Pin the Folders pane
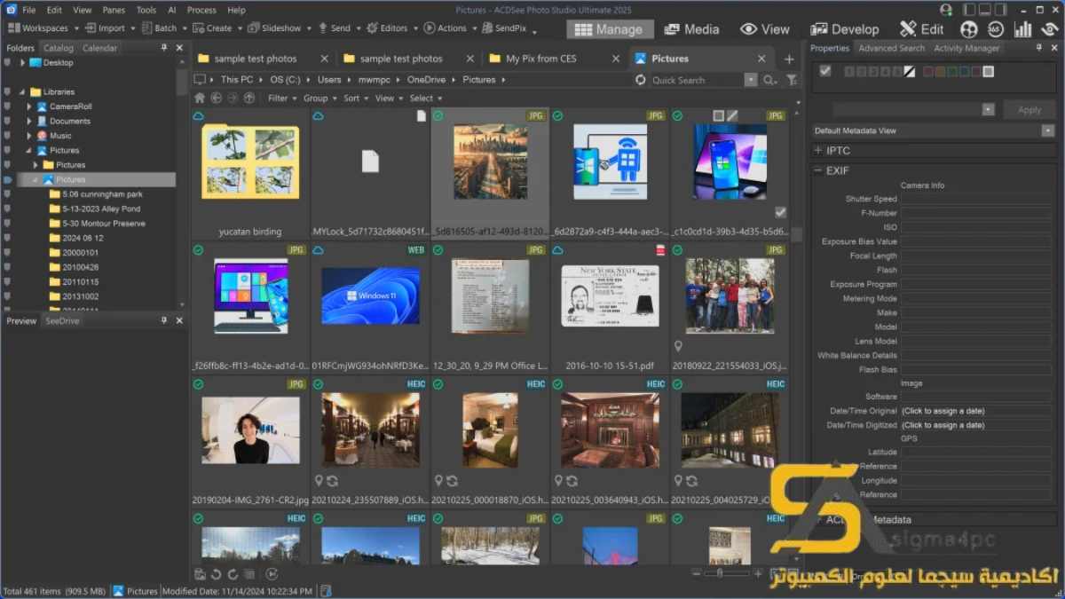This screenshot has height=599, width=1065. pyautogui.click(x=164, y=48)
